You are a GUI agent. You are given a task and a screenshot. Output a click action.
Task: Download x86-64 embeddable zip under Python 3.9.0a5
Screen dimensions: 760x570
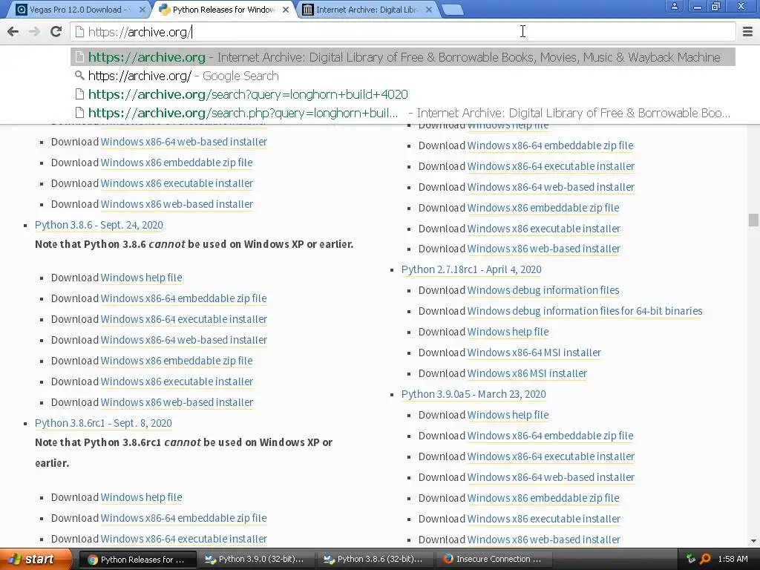pyautogui.click(x=550, y=436)
